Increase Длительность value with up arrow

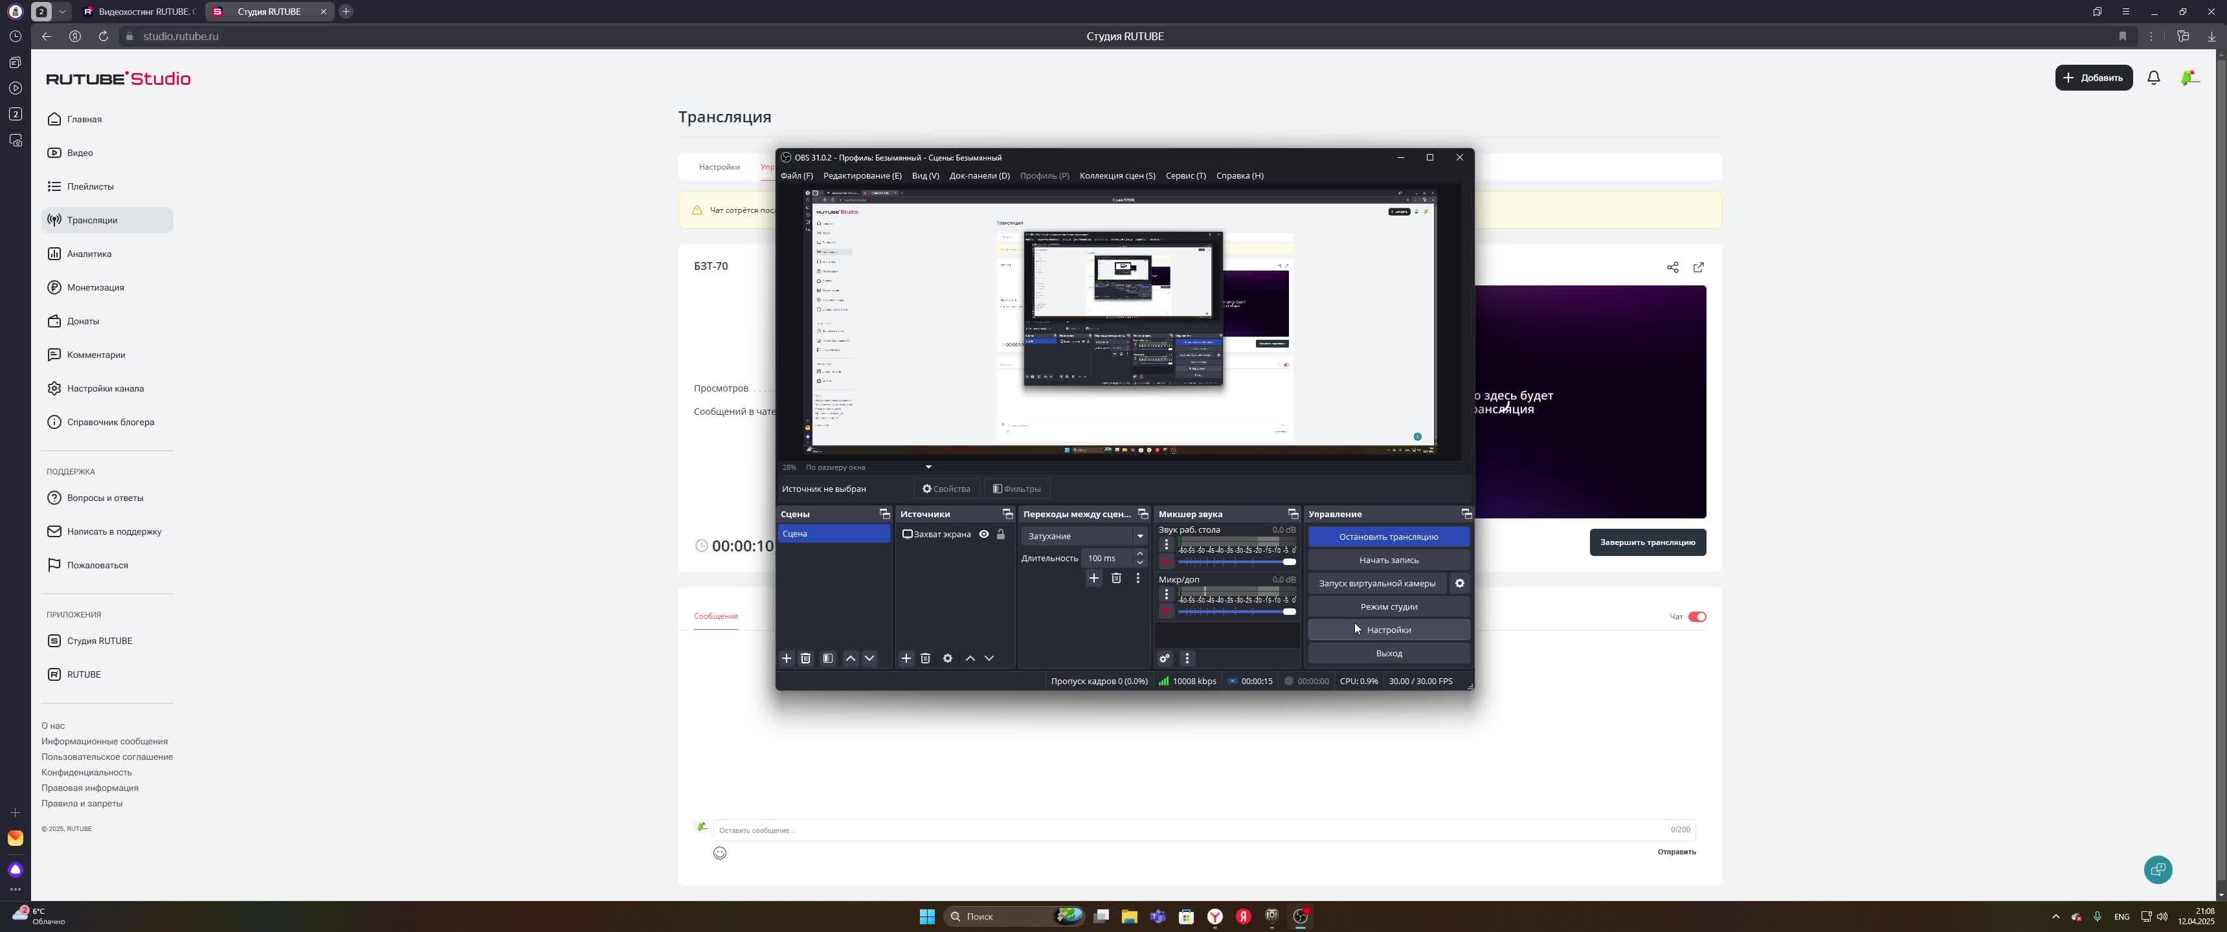pos(1139,554)
